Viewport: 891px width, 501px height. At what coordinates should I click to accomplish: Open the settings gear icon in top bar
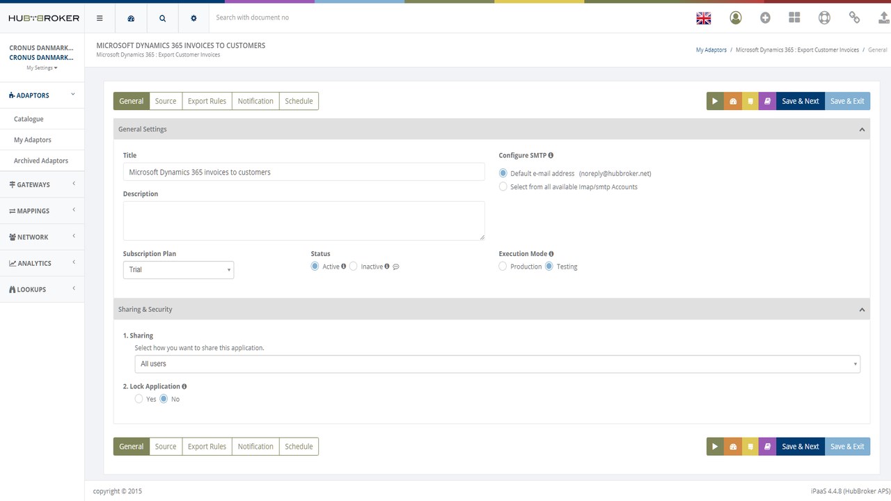point(194,18)
